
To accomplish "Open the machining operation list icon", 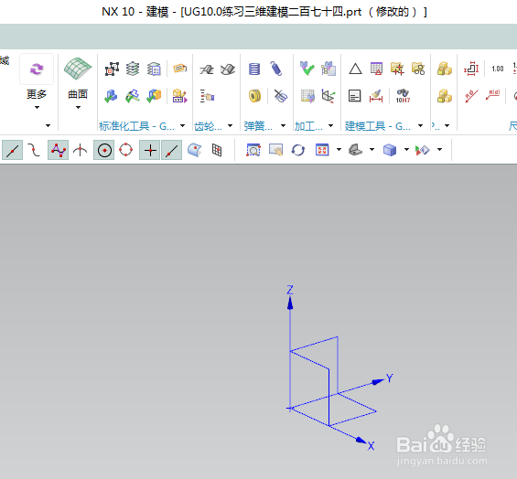I will 329,69.
